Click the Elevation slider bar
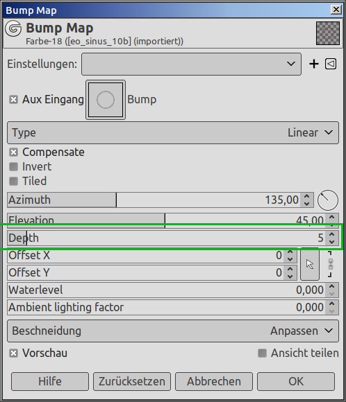346x402 pixels. pyautogui.click(x=167, y=220)
